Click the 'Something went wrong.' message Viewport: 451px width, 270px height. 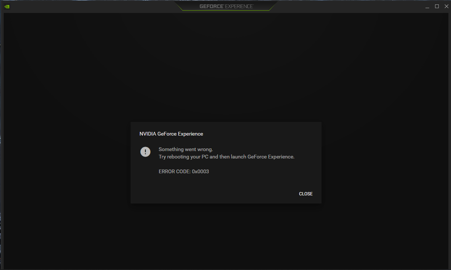pyautogui.click(x=186, y=150)
